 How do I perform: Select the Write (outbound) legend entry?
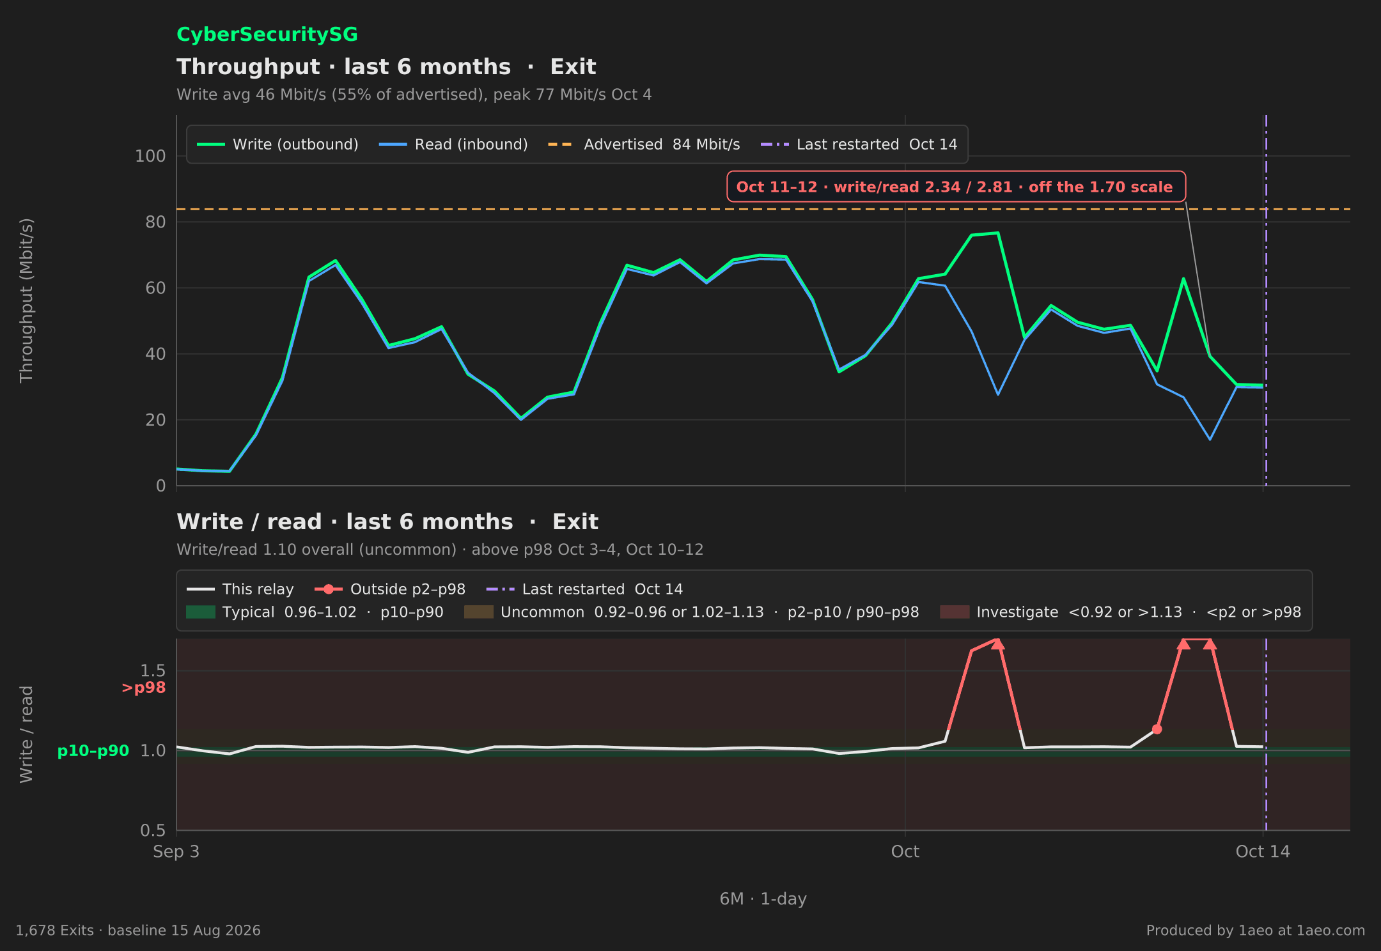(278, 144)
